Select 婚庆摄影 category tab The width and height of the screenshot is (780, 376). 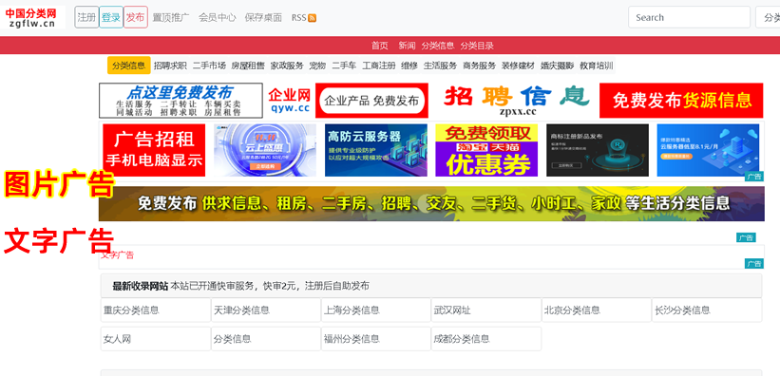pyautogui.click(x=557, y=66)
